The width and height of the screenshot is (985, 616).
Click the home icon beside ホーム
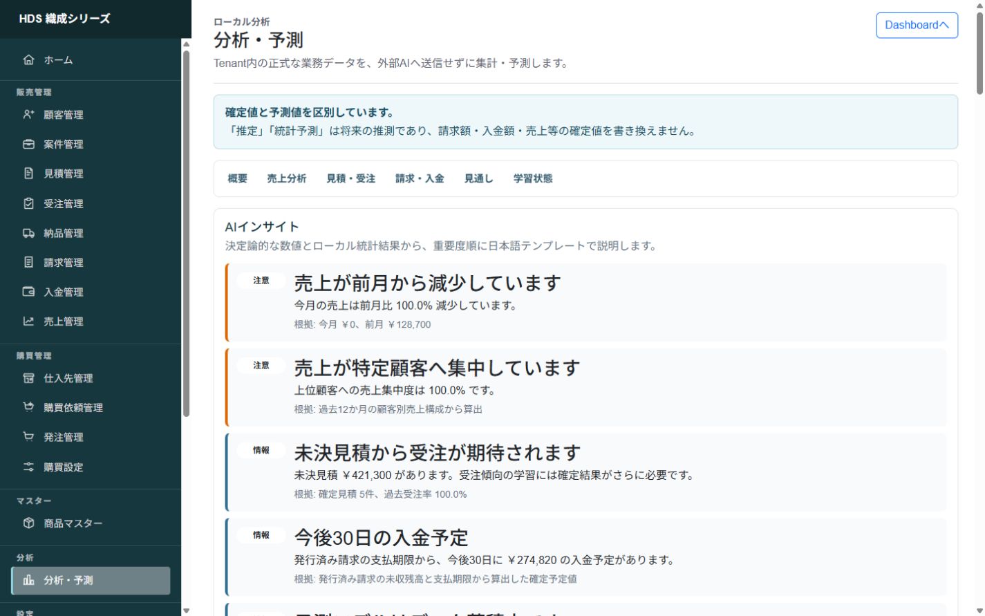point(28,60)
